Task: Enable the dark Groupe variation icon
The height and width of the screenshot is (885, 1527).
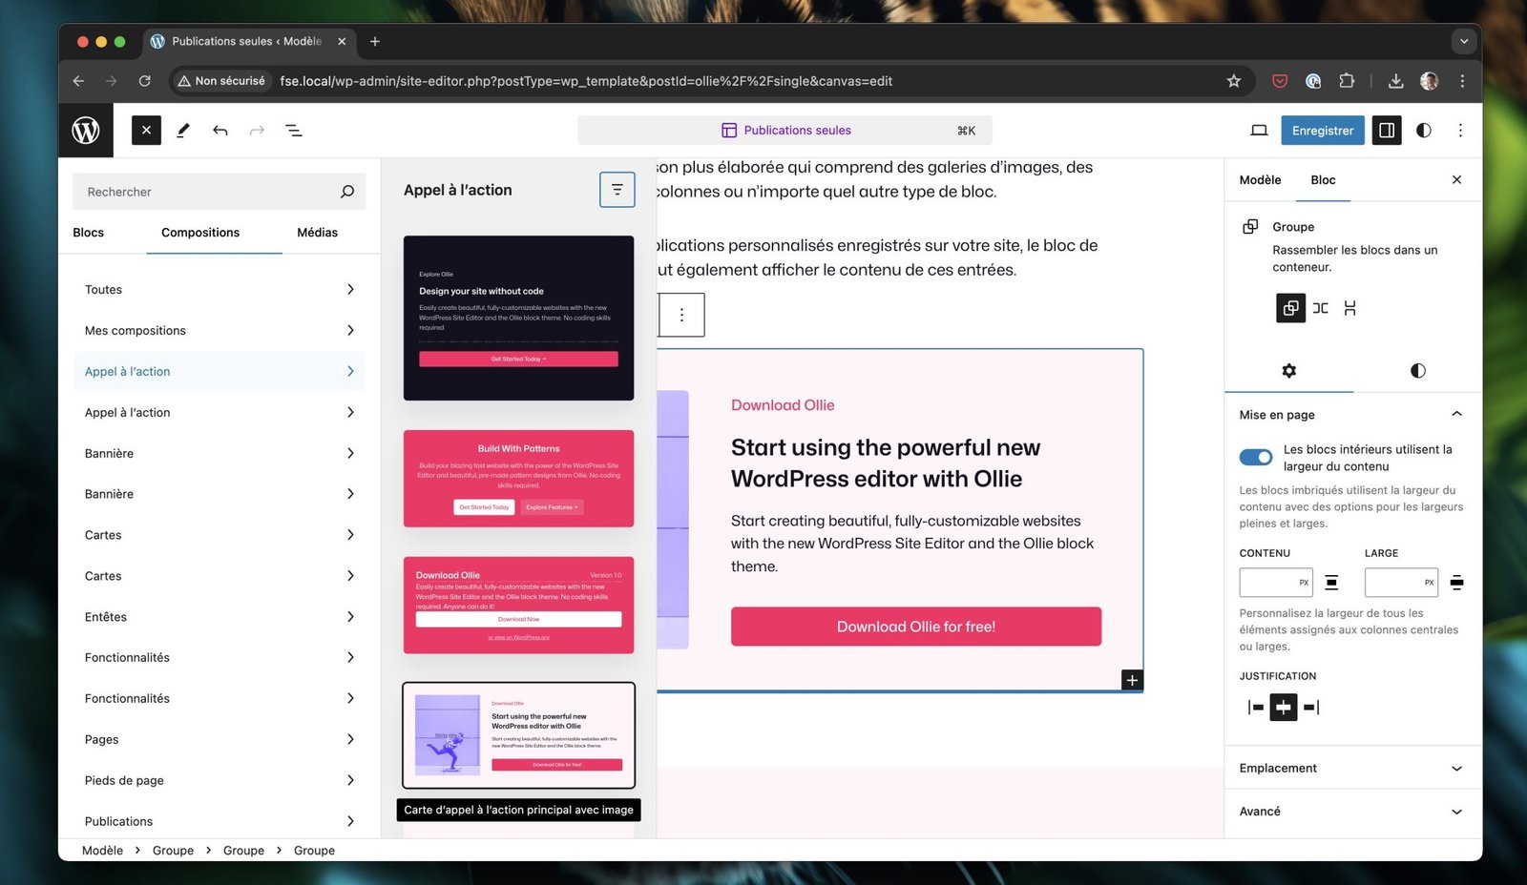Action: pos(1290,308)
